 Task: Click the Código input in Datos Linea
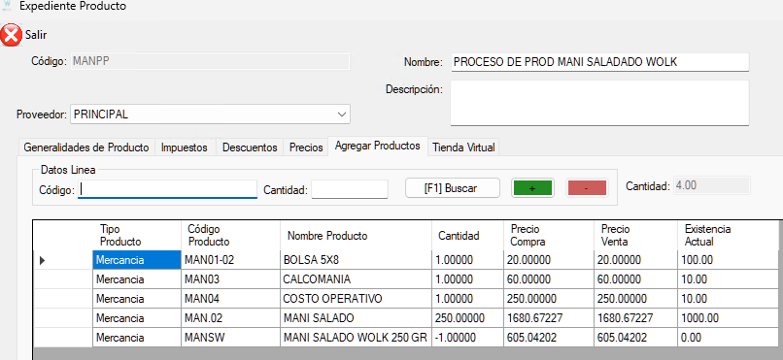point(167,189)
